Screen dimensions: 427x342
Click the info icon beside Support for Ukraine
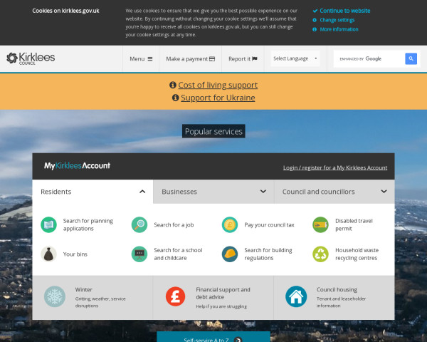point(175,98)
